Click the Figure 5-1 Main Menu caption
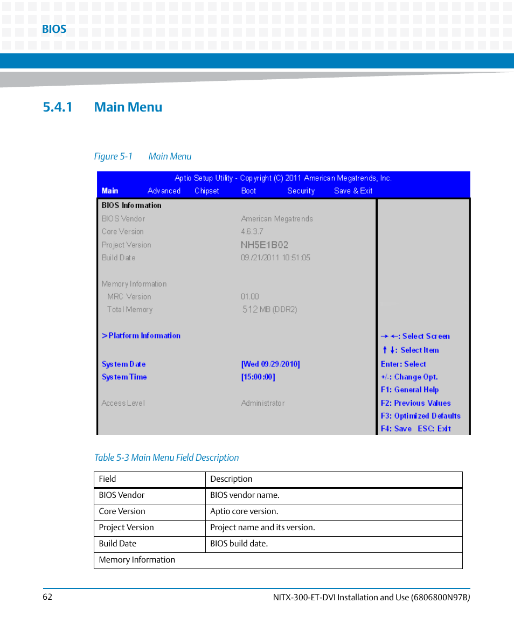The width and height of the screenshot is (514, 617). point(142,157)
